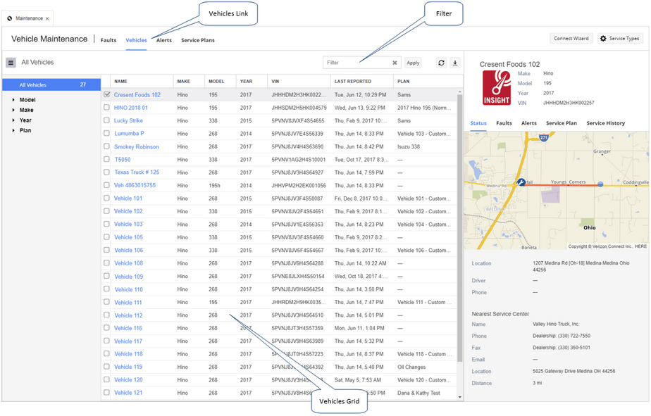Tick the Lumumba P checkbox
Viewport: 651px width, 416px height.
[x=106, y=134]
